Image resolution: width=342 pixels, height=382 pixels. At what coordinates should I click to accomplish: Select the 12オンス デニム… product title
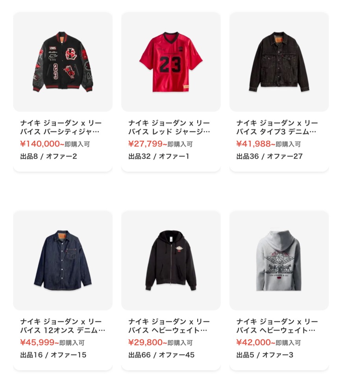(x=63, y=326)
